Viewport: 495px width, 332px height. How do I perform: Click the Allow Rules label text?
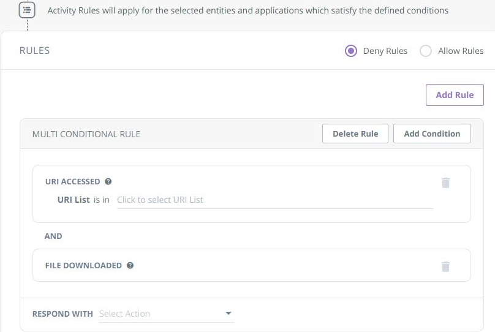[x=461, y=51]
